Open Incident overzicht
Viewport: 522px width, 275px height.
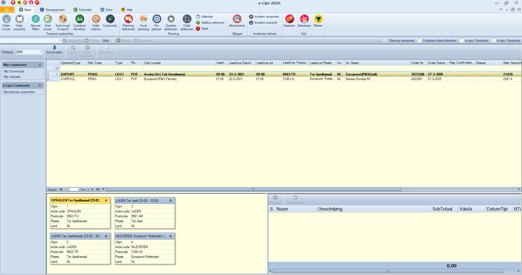[x=263, y=23]
